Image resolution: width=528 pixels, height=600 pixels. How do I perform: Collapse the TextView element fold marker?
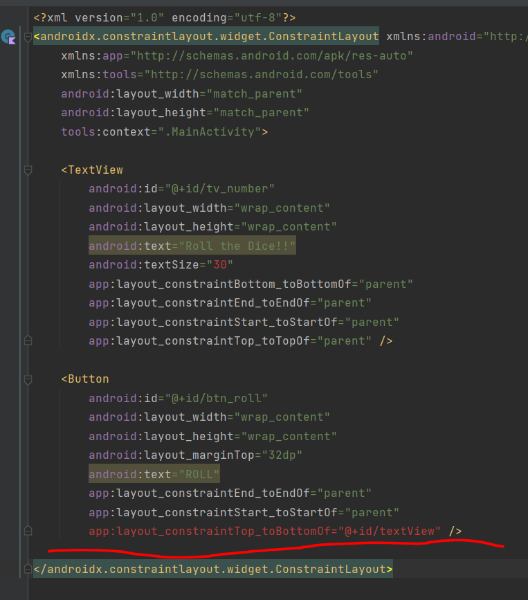pyautogui.click(x=28, y=170)
